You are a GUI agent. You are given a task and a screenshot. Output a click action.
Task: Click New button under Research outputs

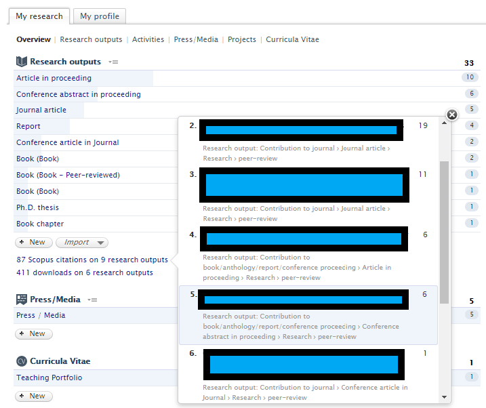coord(34,242)
